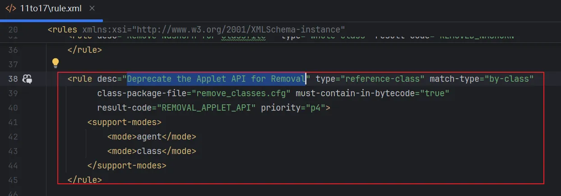Click the <mode>class</mode> line
The height and width of the screenshot is (196, 561).
pyautogui.click(x=152, y=151)
